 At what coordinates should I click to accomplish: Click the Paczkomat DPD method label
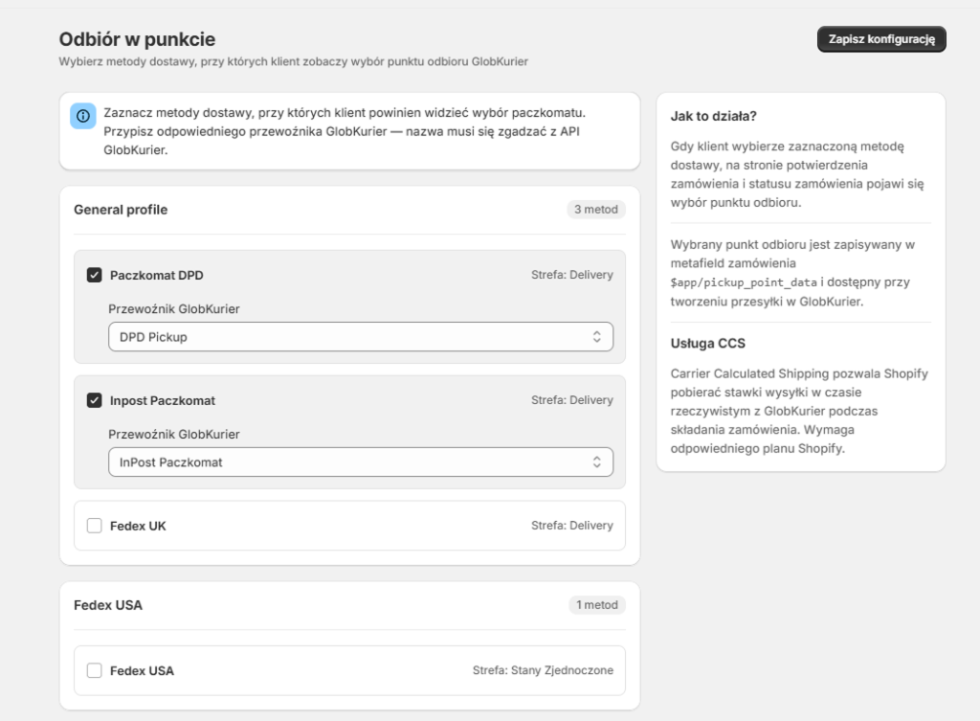tap(156, 275)
